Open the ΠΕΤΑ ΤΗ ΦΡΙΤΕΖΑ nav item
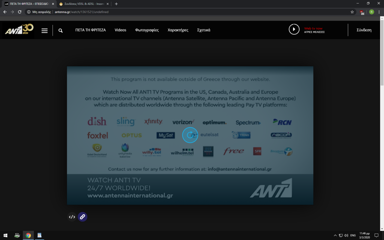 coord(91,30)
